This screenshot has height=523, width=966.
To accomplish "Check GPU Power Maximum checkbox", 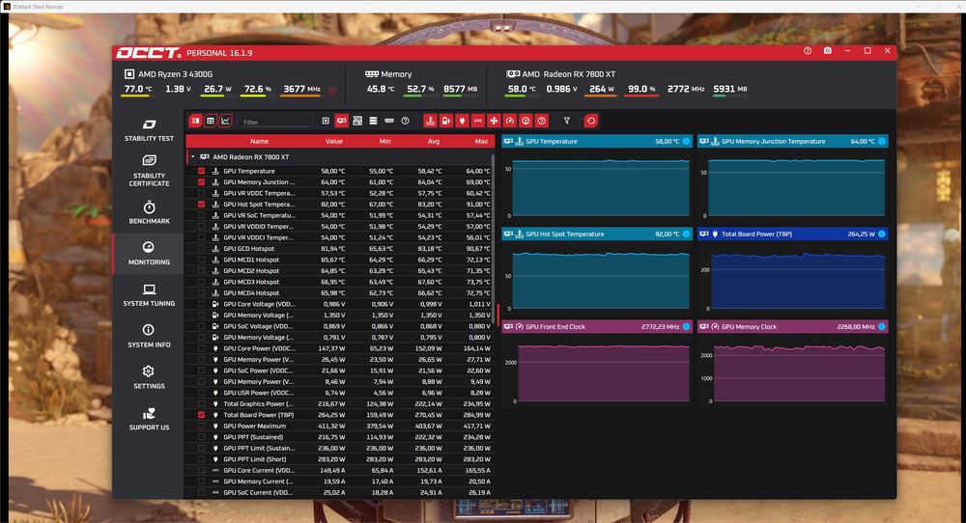I will [x=202, y=426].
